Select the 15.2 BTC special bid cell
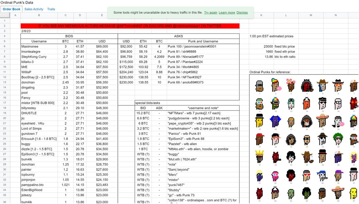359x204 pixels. pos(143,113)
